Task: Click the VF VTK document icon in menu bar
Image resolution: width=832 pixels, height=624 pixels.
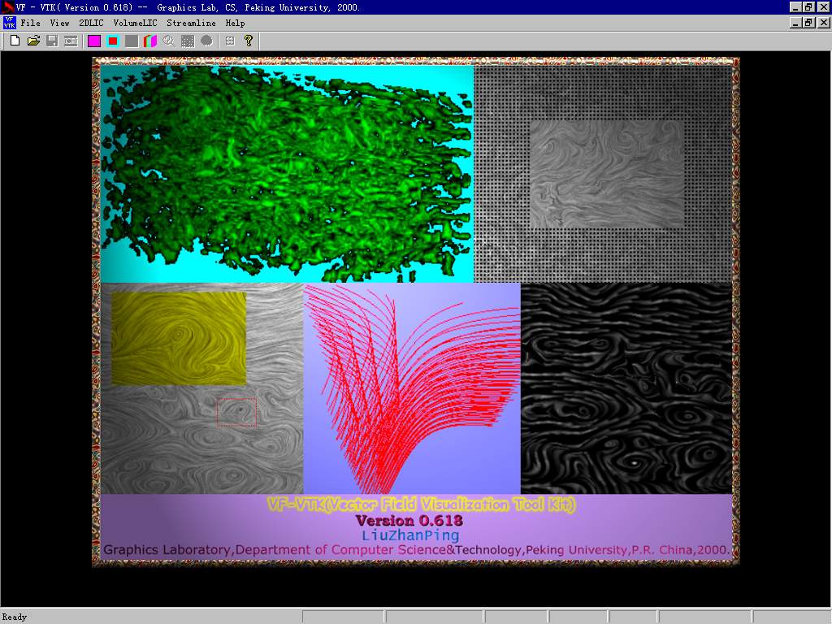Action: (x=9, y=23)
